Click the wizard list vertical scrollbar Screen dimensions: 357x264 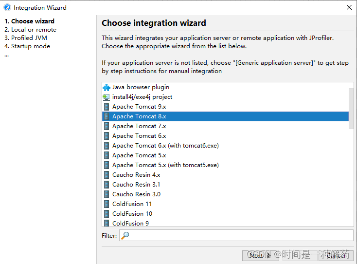pyautogui.click(x=351, y=109)
